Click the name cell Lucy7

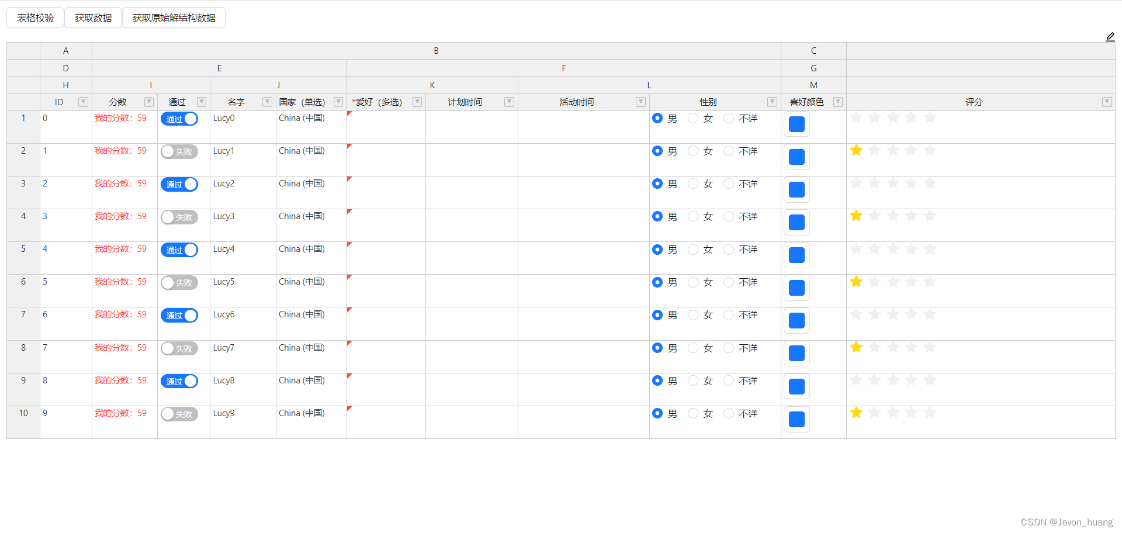[243, 357]
